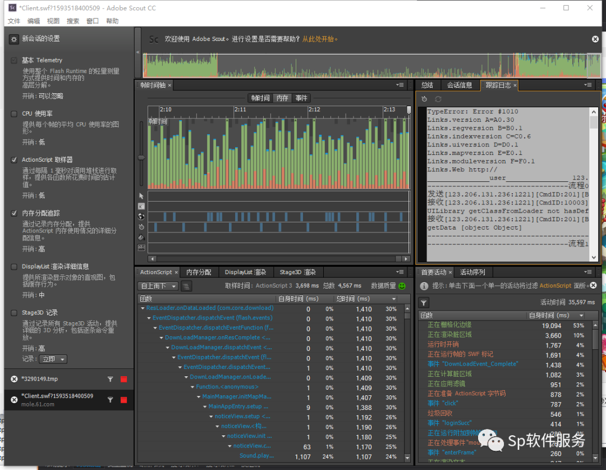Collapse the noticeView.init tree row
Image resolution: width=606 pixels, height=470 pixels.
[223, 436]
